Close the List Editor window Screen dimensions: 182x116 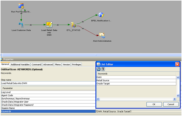[x=177, y=64]
